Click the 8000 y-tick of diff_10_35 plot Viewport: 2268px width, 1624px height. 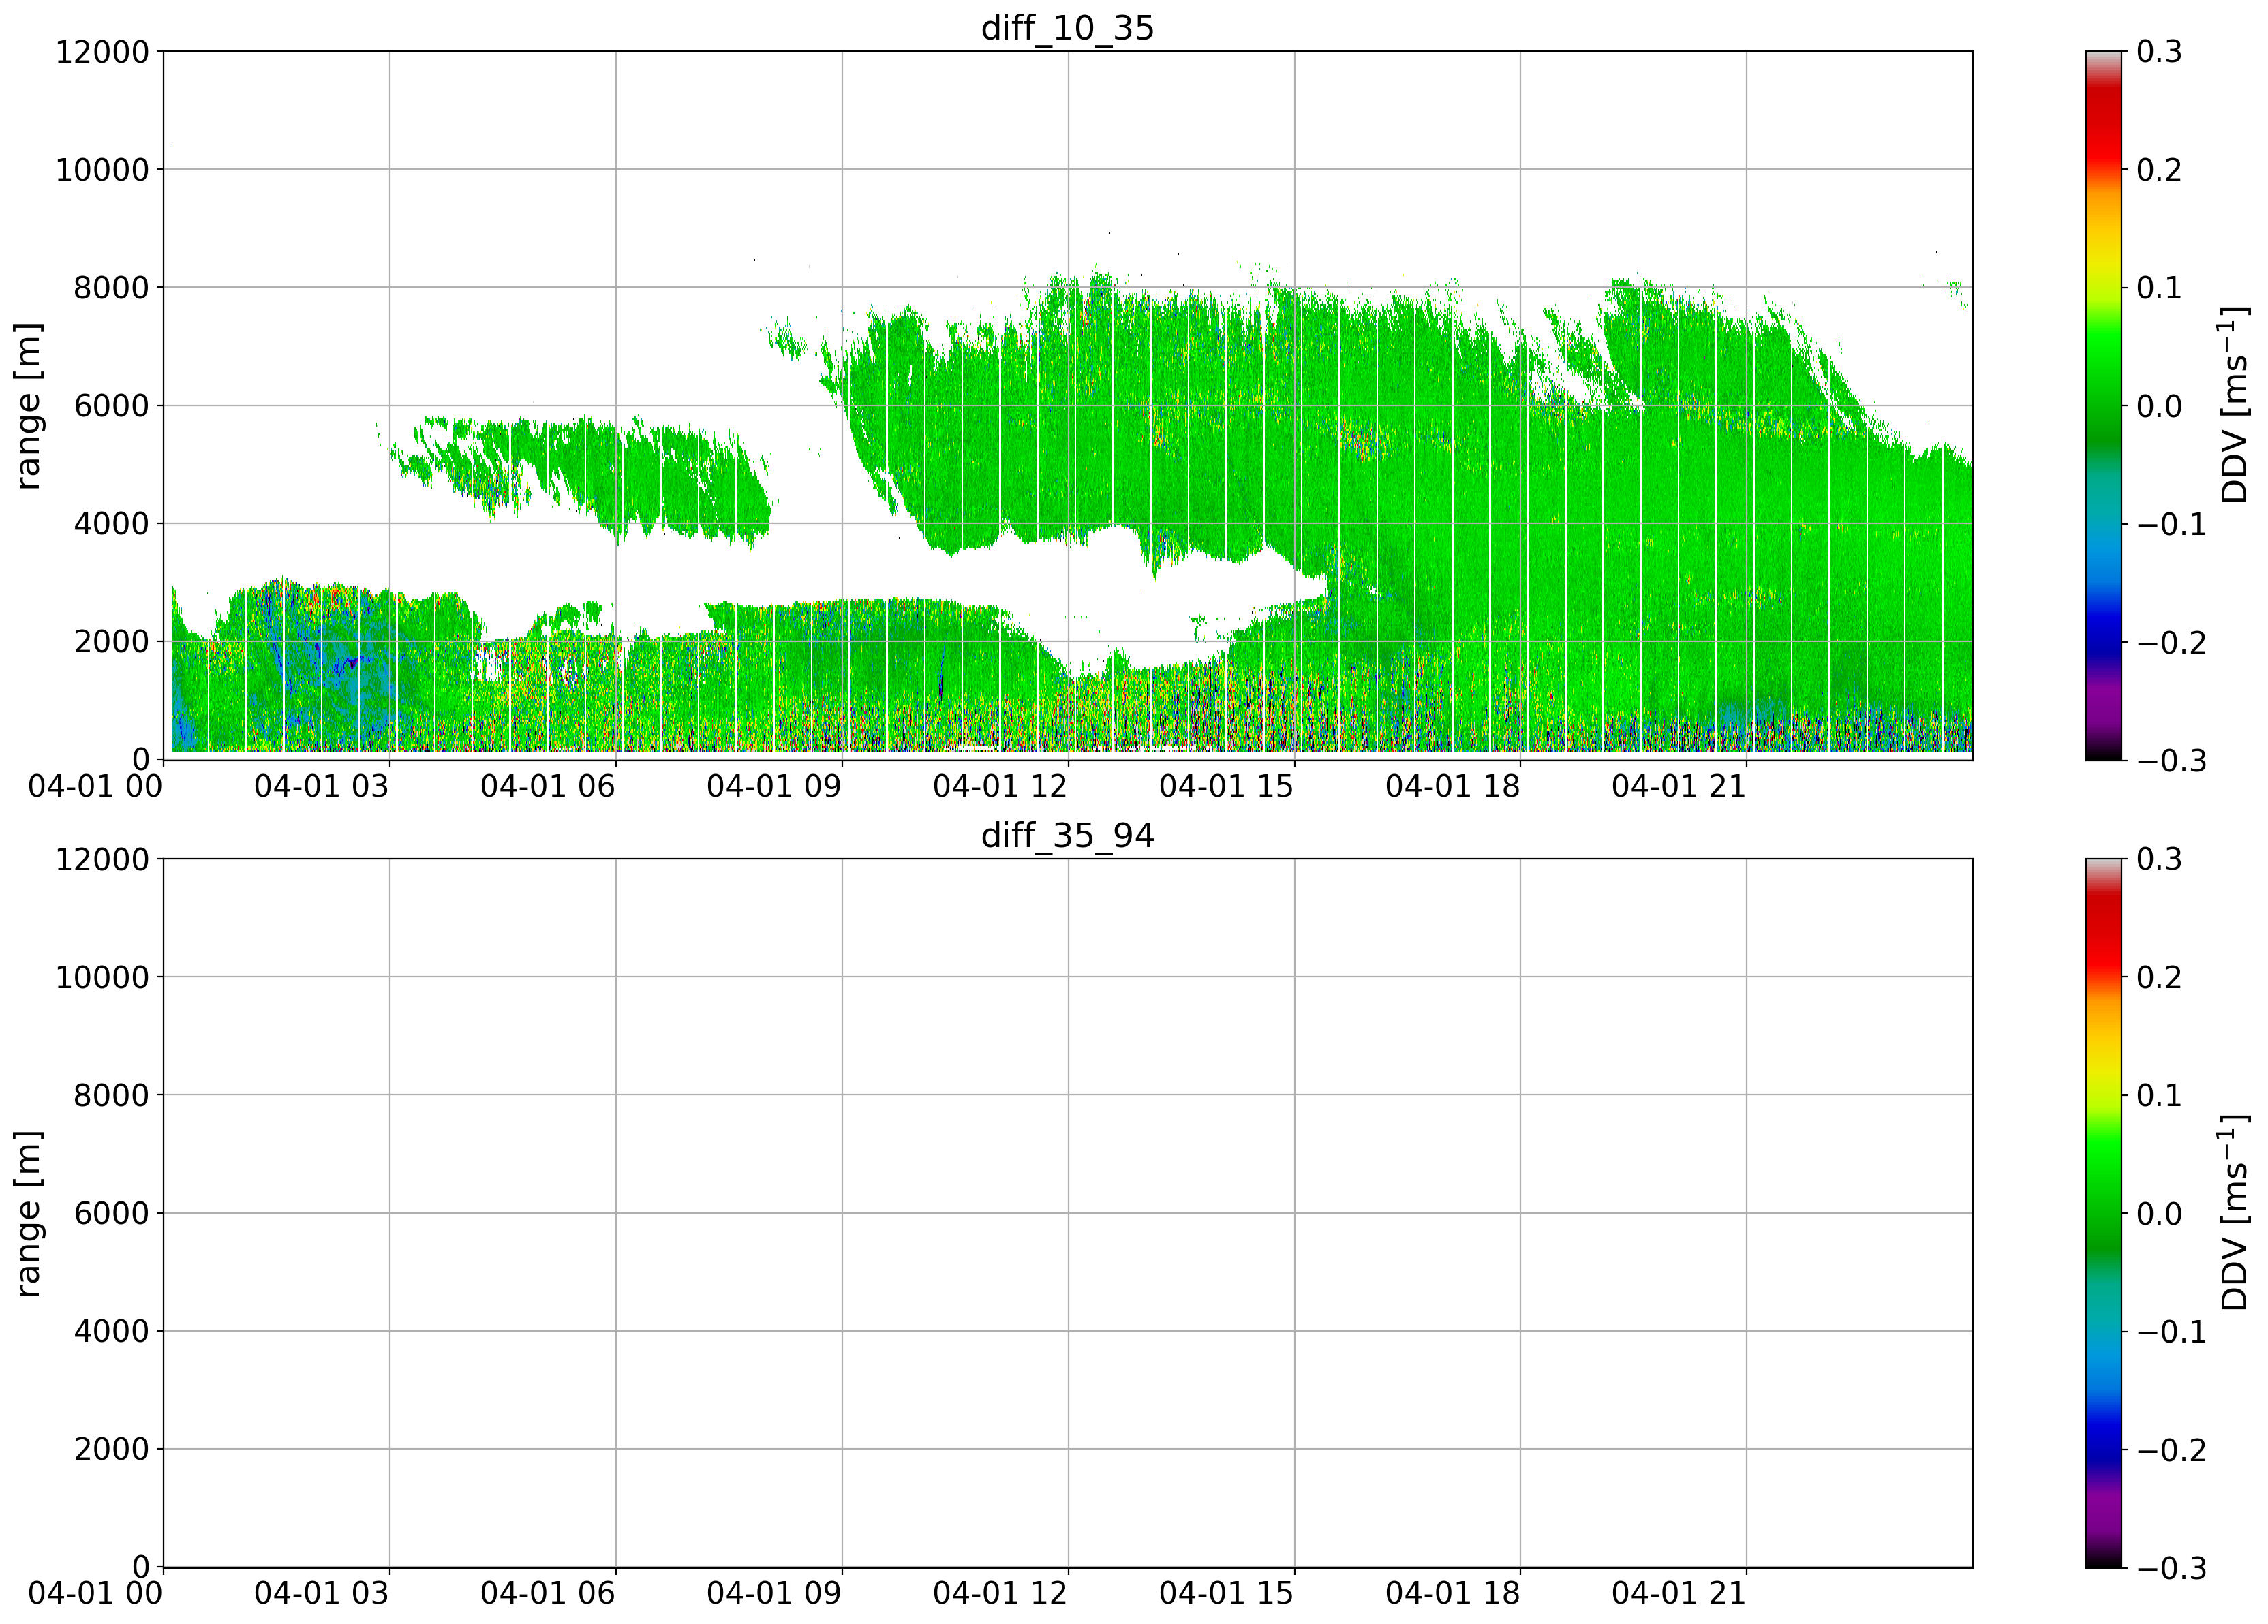[x=112, y=288]
